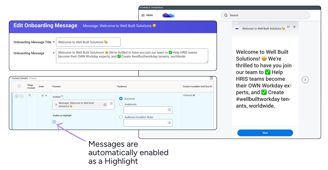Remove the selected Message content chip
This screenshot has height=170, width=328.
pos(56,105)
